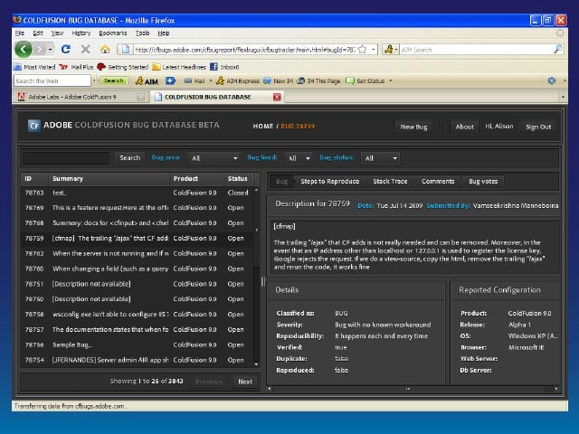Open the list all tabs dropdown
Viewport: 579px width, 434px height.
tap(563, 97)
